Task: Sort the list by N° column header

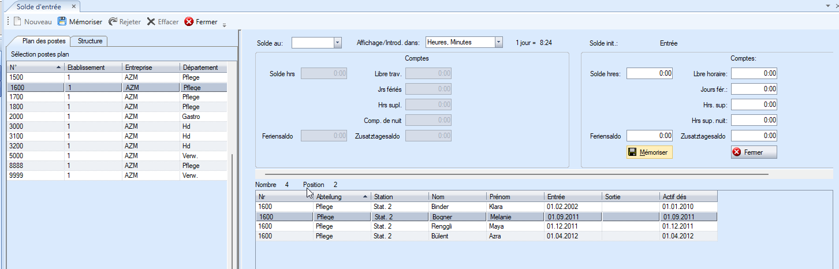Action: click(35, 68)
